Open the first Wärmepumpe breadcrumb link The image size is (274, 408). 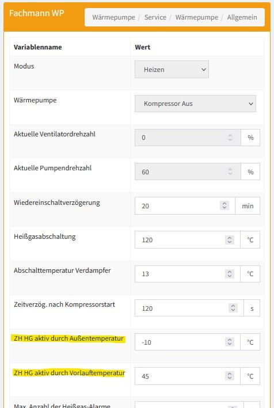point(114,17)
